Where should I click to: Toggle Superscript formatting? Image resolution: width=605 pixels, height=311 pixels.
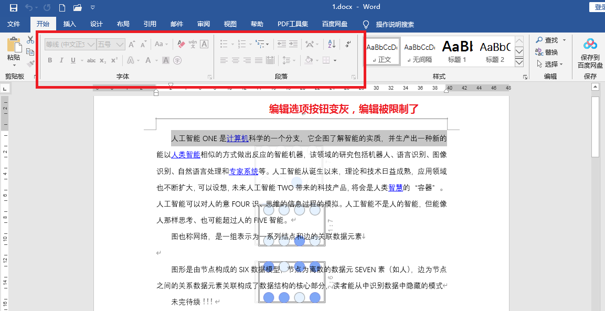114,60
